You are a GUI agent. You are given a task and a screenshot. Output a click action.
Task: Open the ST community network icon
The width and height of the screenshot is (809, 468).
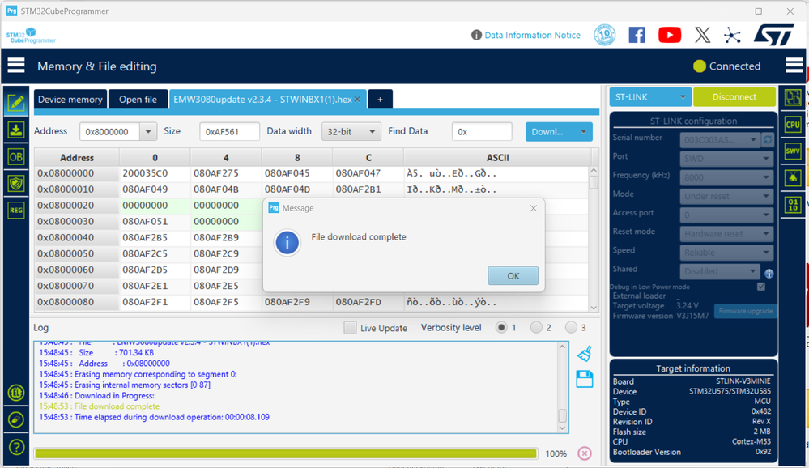(732, 35)
